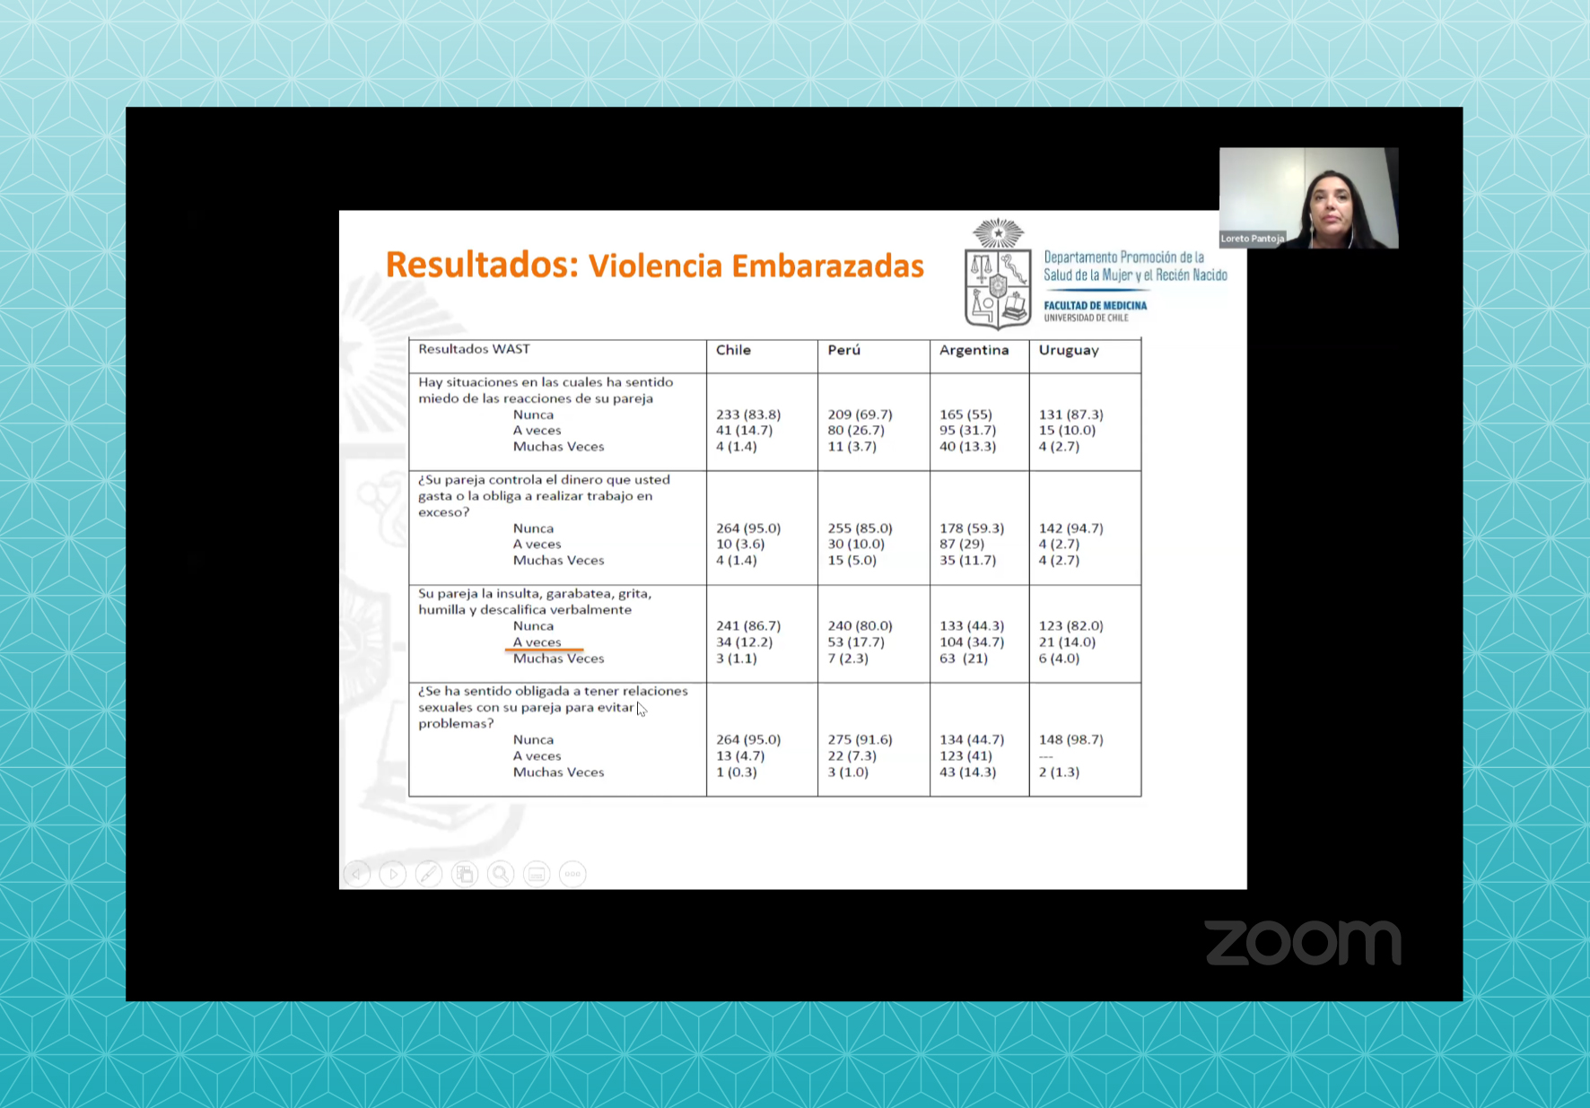Screen dimensions: 1590x1108
Task: Click the value 209 (69.7)
Action: click(x=860, y=414)
